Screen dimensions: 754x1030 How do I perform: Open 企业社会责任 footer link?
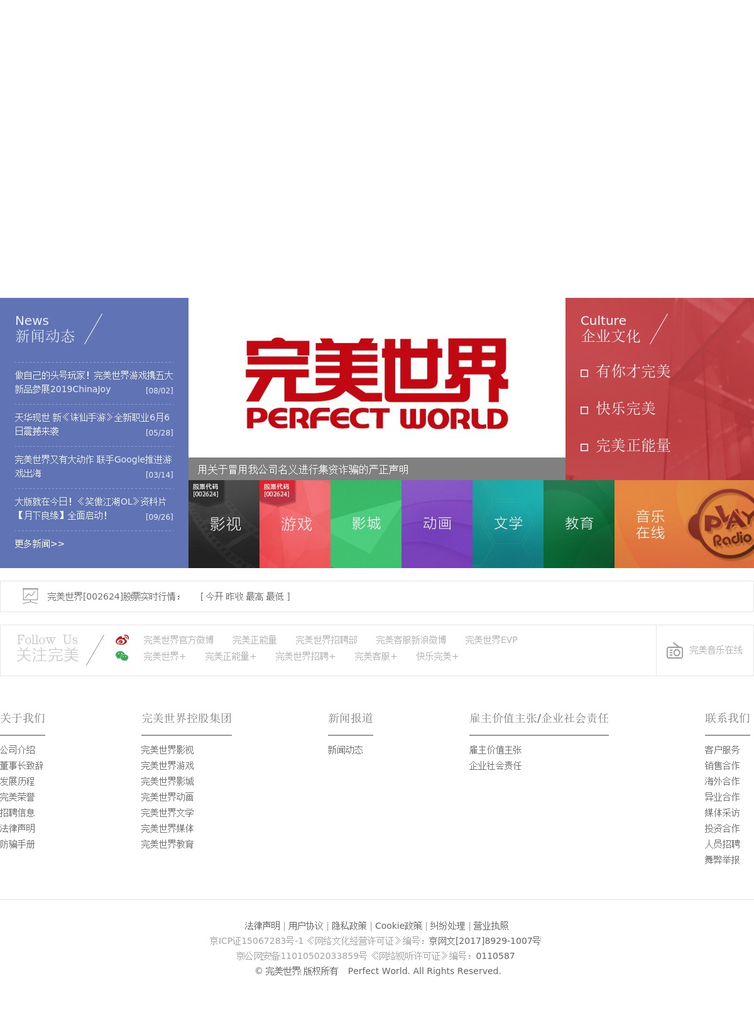coord(496,765)
